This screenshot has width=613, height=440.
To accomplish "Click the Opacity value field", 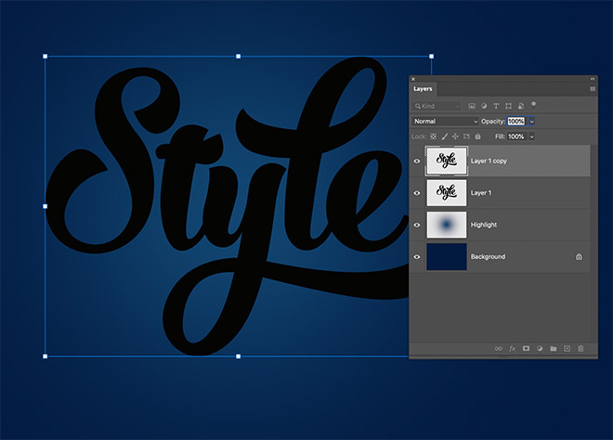I will click(x=515, y=122).
